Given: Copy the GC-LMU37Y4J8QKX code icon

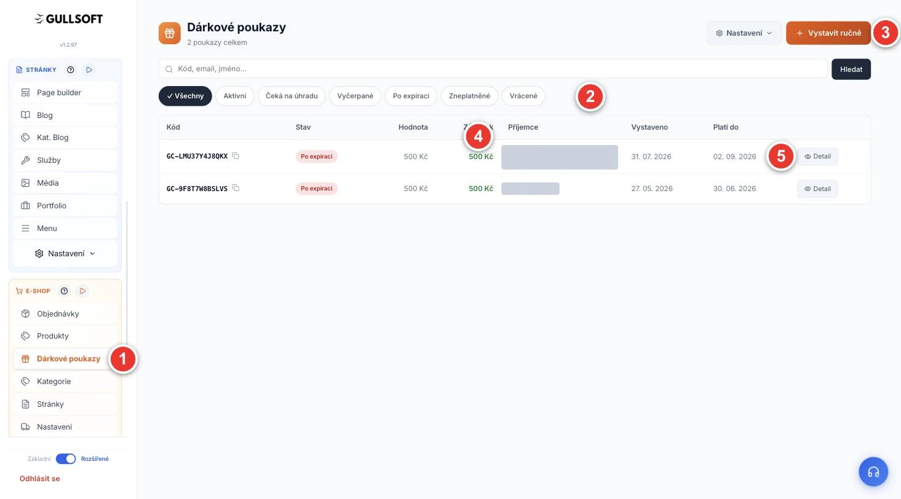Looking at the screenshot, I should (x=236, y=156).
